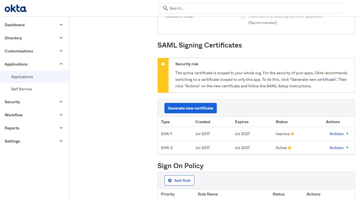The width and height of the screenshot is (359, 199).
Task: Click the search magnifier icon
Action: tap(165, 8)
